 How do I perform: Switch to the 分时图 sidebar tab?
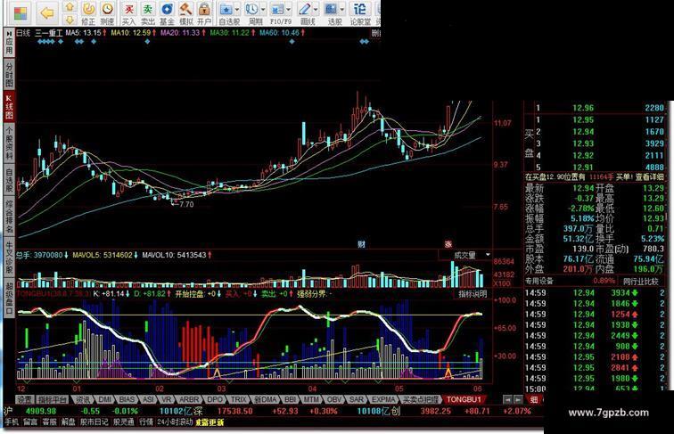[9, 74]
